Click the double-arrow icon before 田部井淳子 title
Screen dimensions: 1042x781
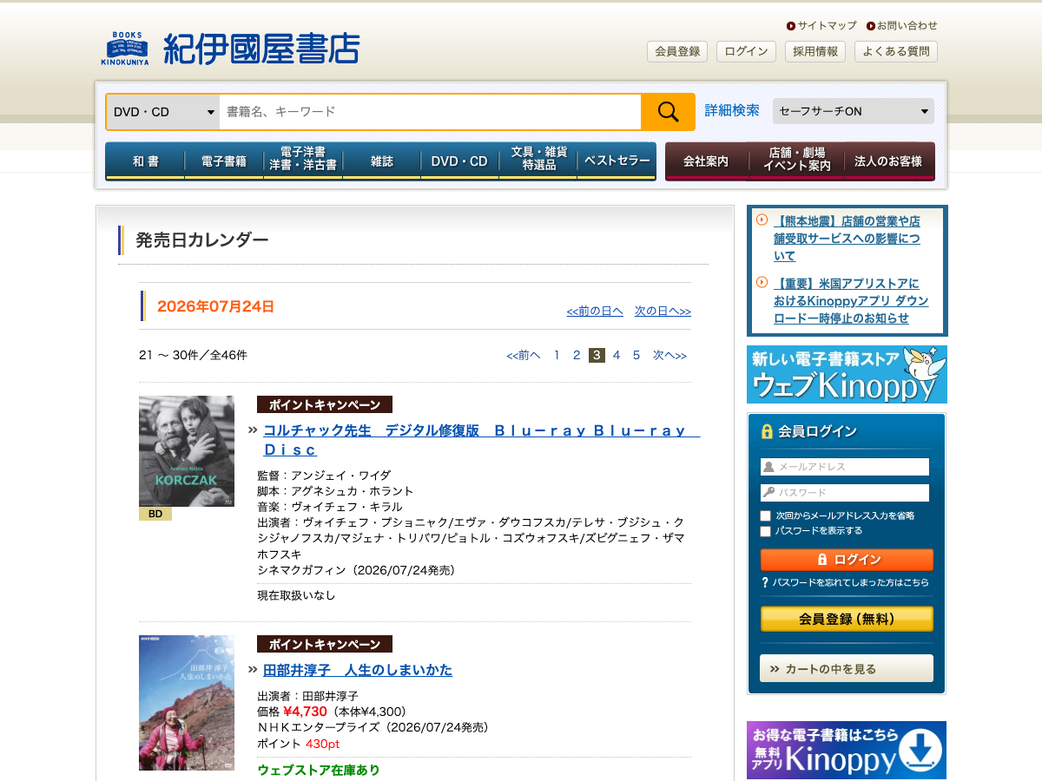click(x=253, y=669)
